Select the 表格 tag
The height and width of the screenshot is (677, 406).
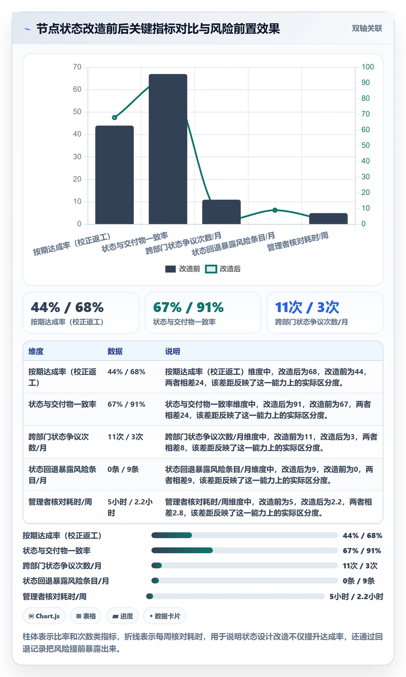(86, 616)
